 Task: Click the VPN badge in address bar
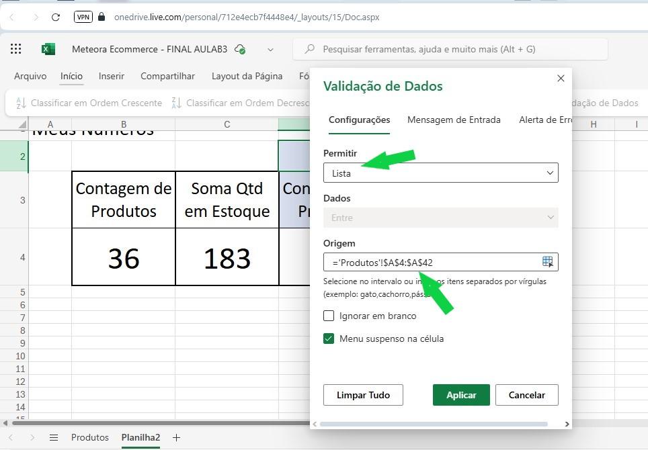[83, 17]
